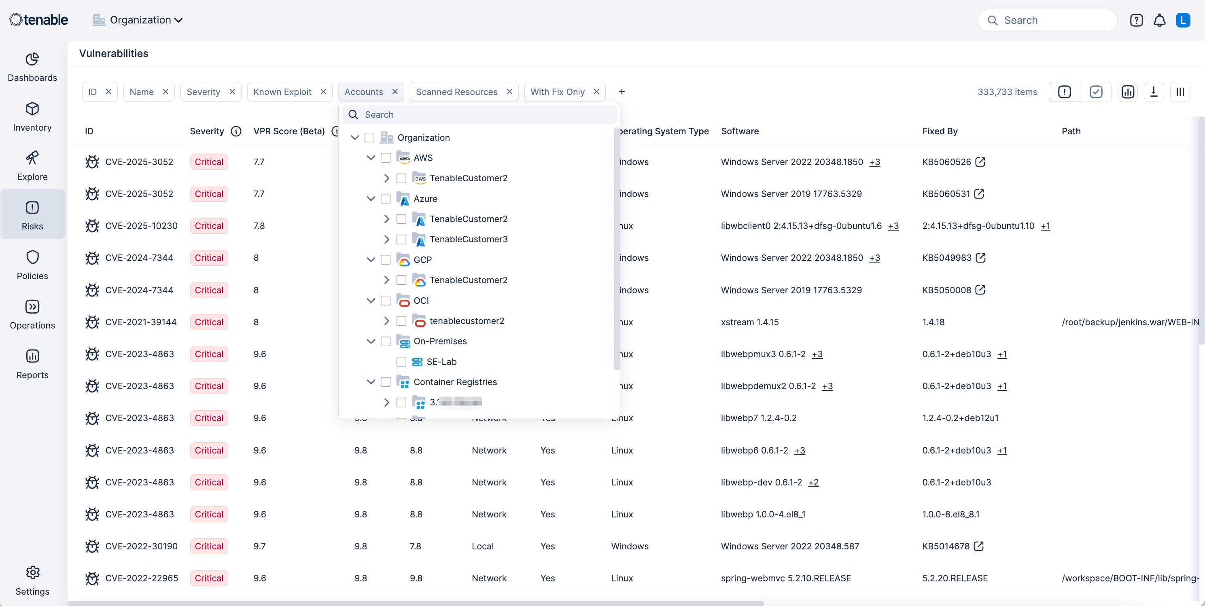Remove the Known Exploit filter
Viewport: 1205px width, 606px height.
[323, 92]
